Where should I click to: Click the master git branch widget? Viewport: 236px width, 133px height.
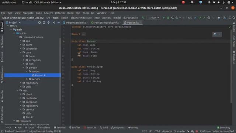point(180,132)
